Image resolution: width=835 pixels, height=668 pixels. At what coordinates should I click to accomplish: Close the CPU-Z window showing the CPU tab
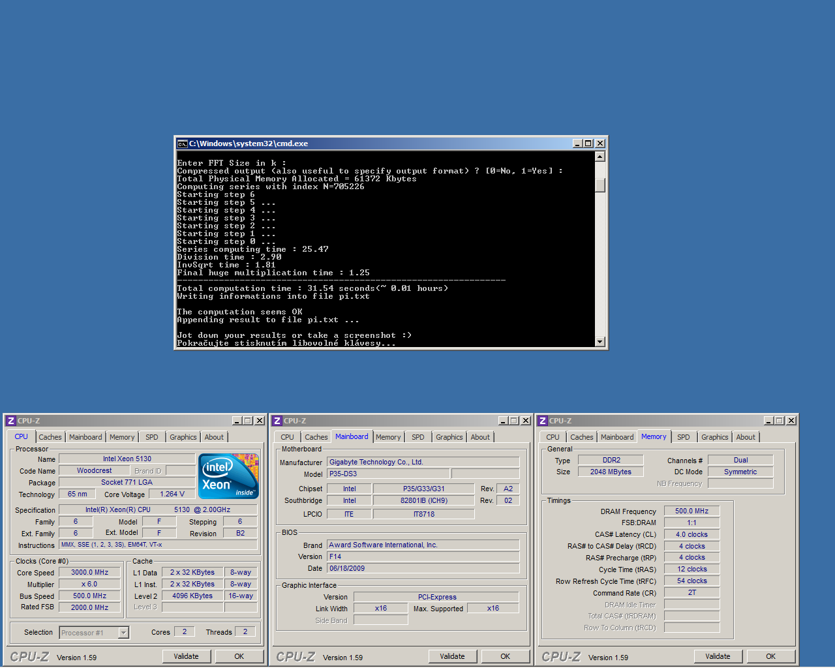260,421
